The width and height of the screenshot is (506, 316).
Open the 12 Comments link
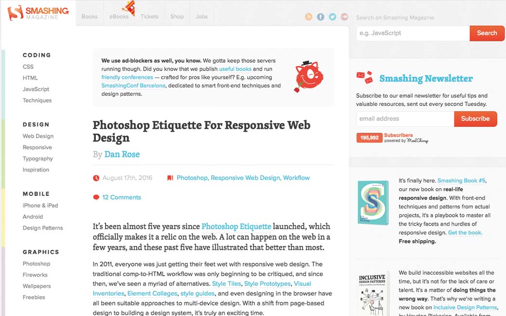(x=122, y=197)
